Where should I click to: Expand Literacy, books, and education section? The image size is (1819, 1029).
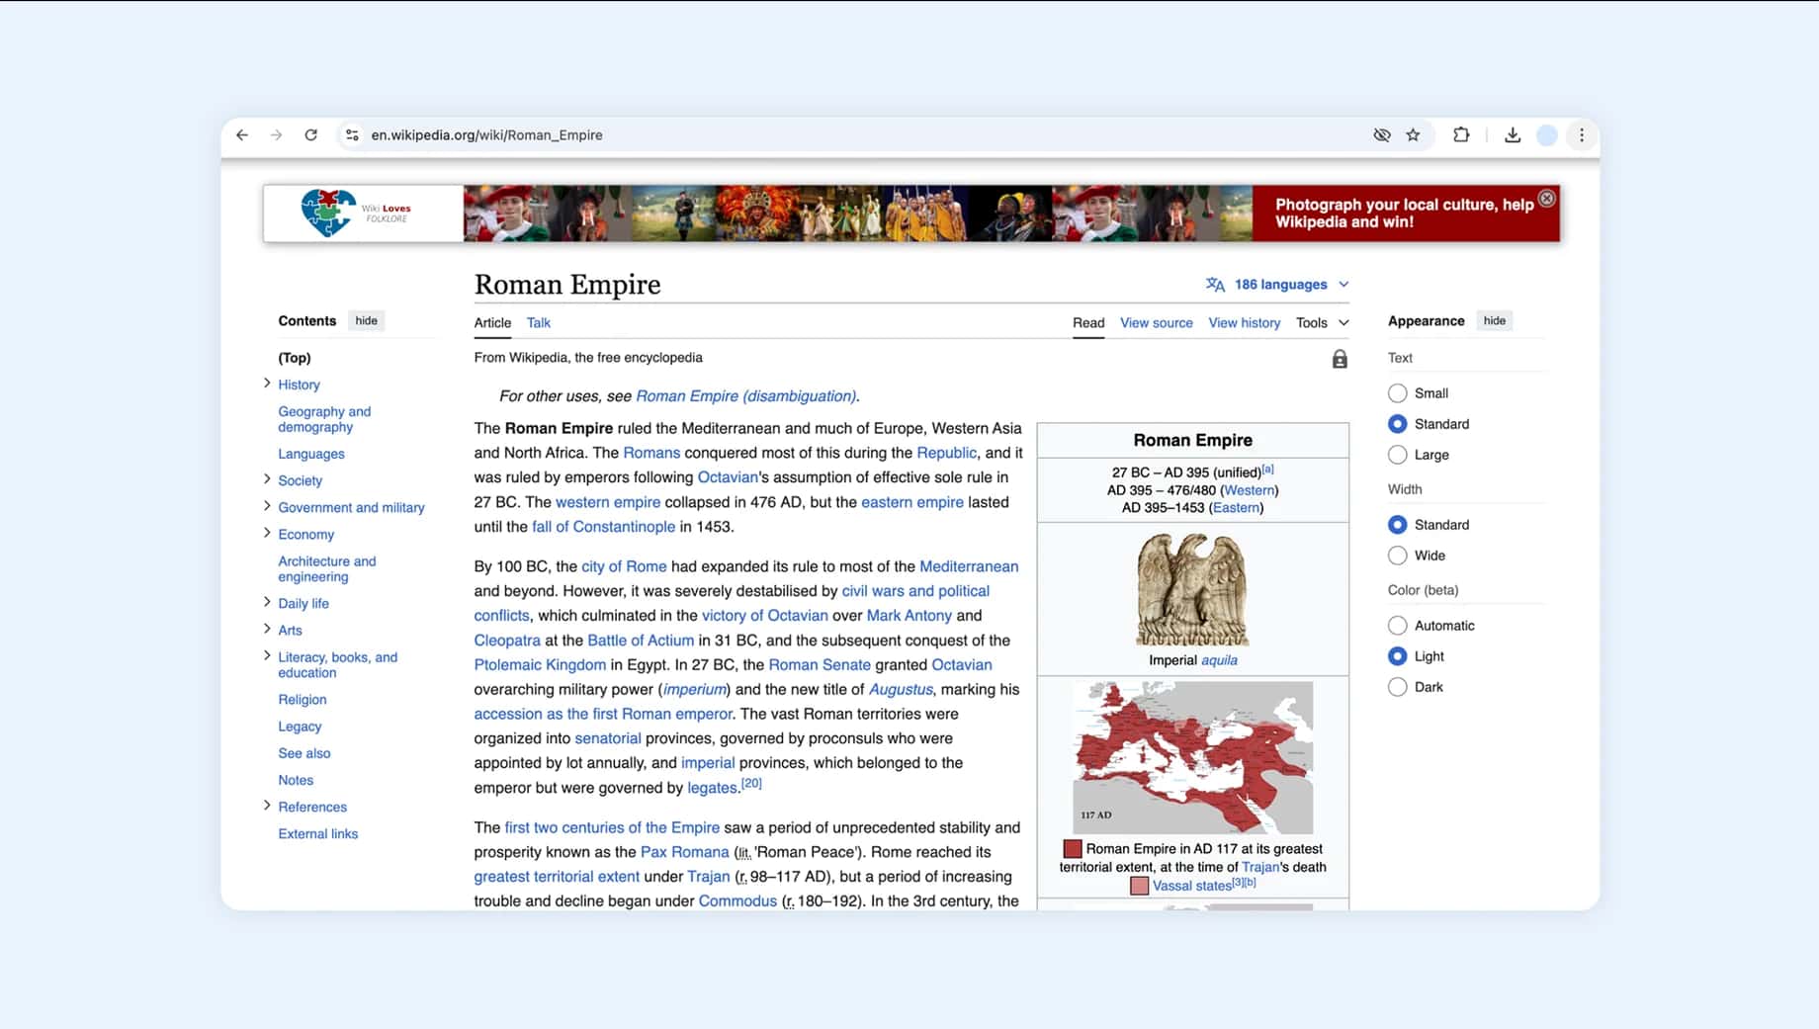(x=267, y=655)
